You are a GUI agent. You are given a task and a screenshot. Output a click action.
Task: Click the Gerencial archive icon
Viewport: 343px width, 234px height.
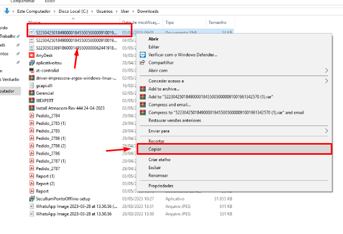[x=32, y=93]
